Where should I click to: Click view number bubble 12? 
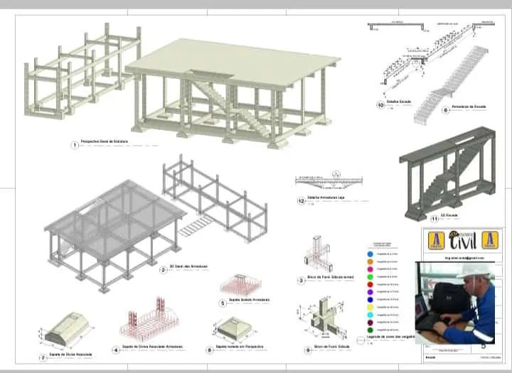pyautogui.click(x=301, y=201)
